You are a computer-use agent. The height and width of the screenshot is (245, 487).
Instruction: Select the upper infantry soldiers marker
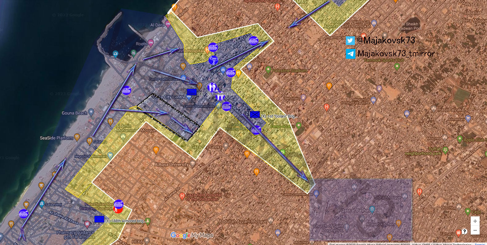tap(212, 87)
